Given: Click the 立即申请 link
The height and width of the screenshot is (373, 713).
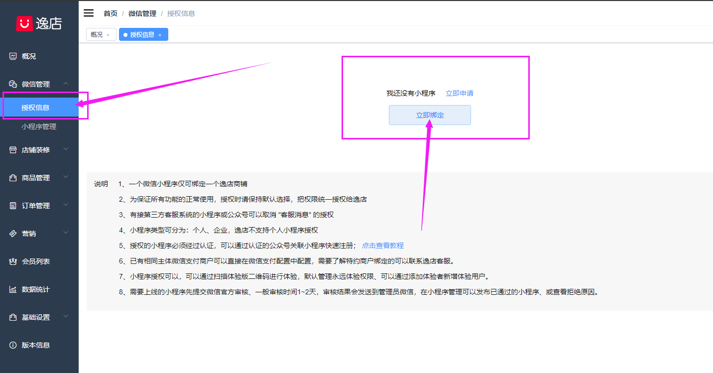Looking at the screenshot, I should tap(460, 93).
